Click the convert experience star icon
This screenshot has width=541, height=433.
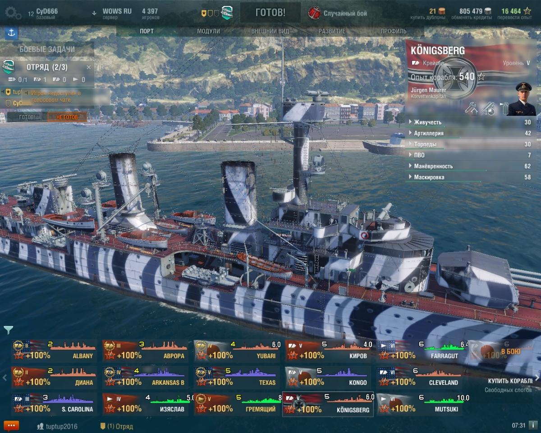(527, 11)
